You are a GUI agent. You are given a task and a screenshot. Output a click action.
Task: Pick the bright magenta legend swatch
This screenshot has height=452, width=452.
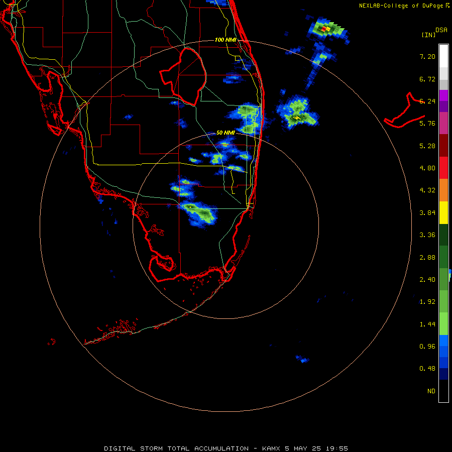click(x=443, y=95)
